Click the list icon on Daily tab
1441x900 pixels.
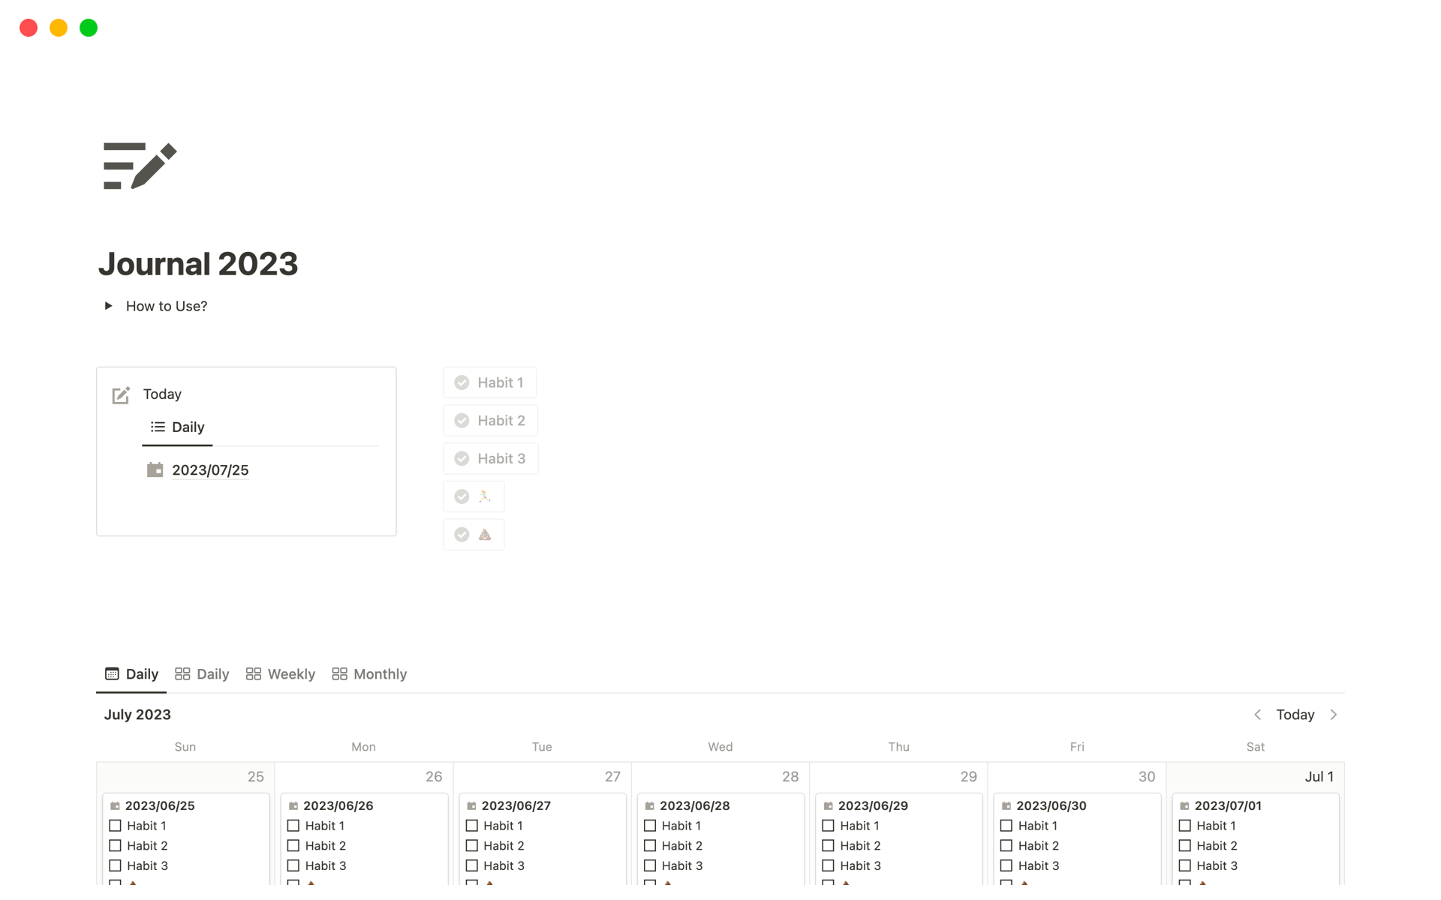(158, 427)
